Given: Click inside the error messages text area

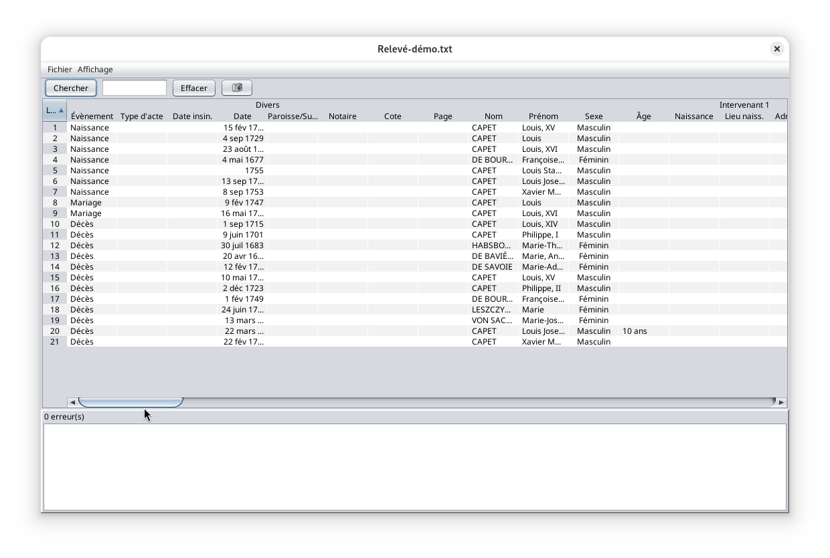Looking at the screenshot, I should click(415, 467).
